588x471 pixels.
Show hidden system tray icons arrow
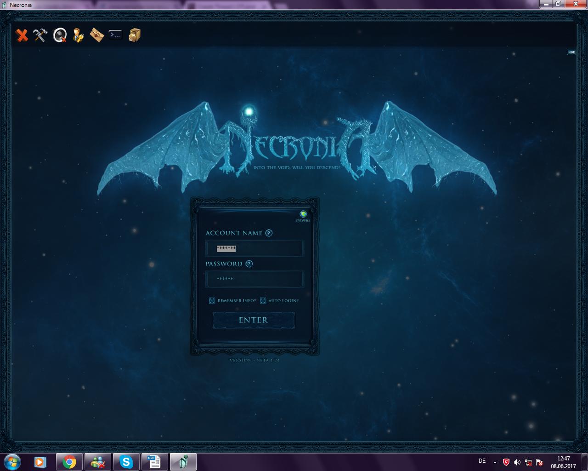pos(495,462)
